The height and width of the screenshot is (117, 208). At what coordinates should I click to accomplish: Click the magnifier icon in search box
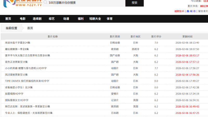[x=45, y=2]
